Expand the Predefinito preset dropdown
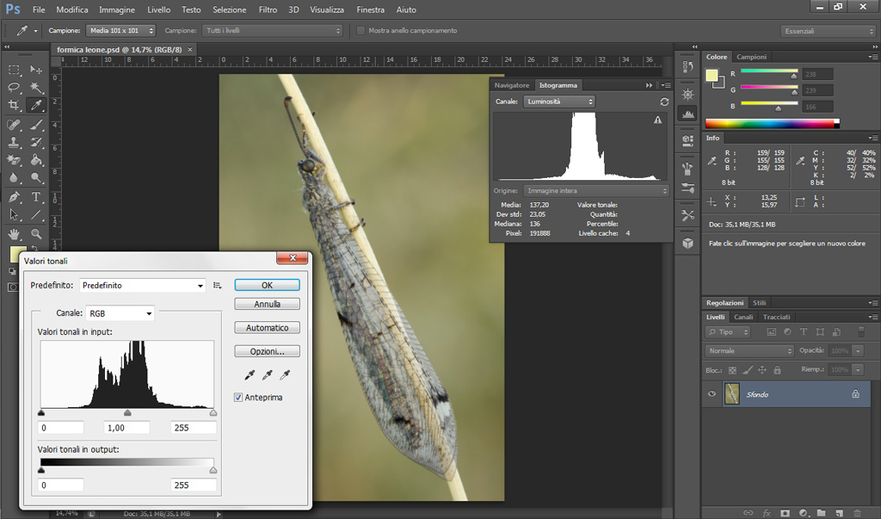This screenshot has height=519, width=881. (143, 285)
